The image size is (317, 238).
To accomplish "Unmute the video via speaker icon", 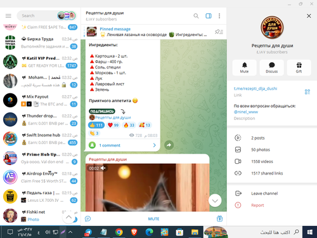I will coord(103,168).
